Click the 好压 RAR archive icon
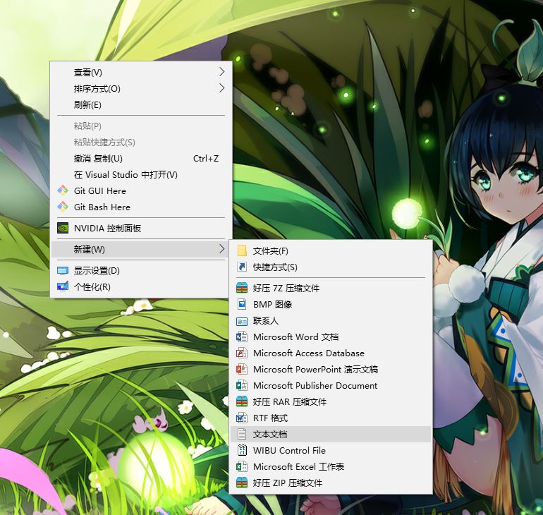543x515 pixels. pyautogui.click(x=242, y=401)
